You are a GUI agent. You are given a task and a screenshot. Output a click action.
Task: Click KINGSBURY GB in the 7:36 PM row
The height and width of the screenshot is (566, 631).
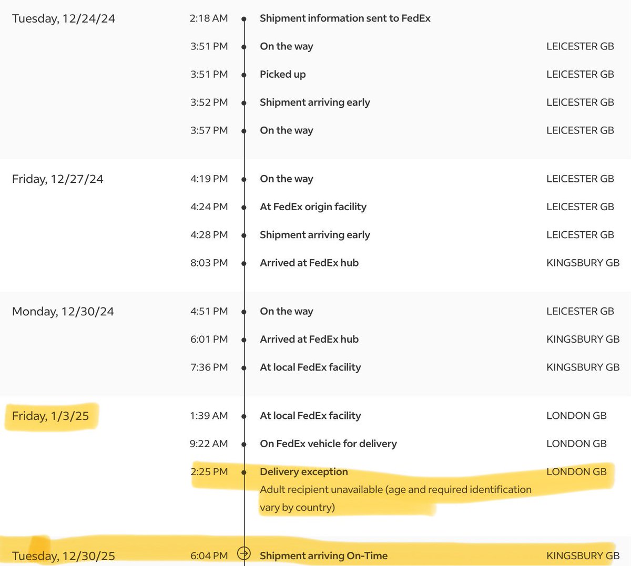pyautogui.click(x=583, y=367)
